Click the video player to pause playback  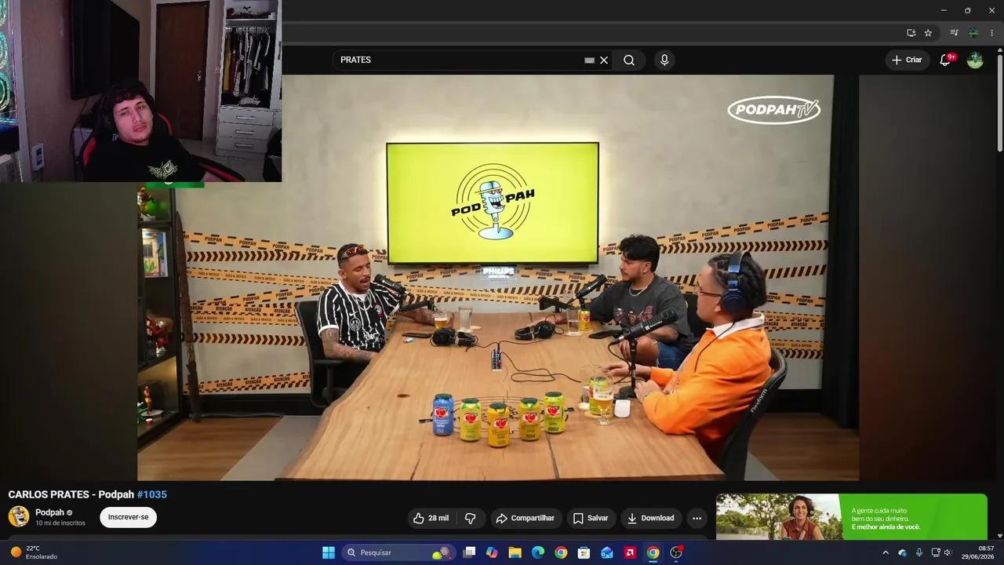pyautogui.click(x=498, y=277)
